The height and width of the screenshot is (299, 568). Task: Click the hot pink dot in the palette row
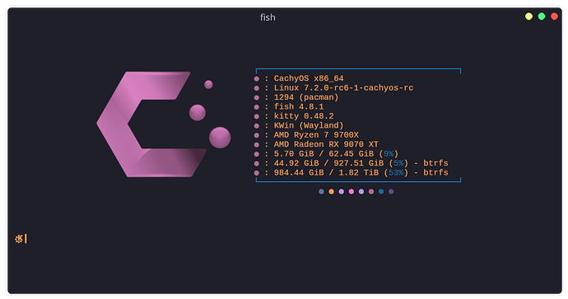[351, 191]
